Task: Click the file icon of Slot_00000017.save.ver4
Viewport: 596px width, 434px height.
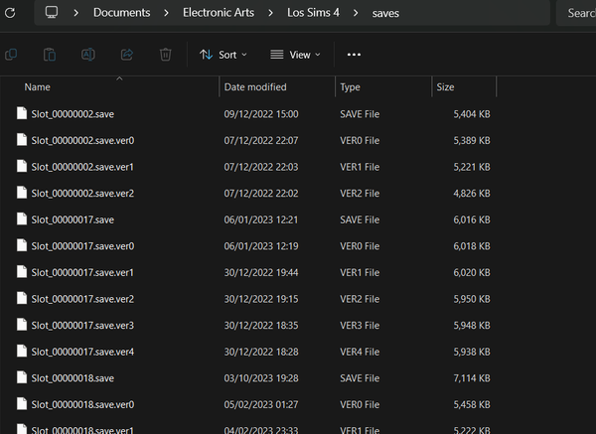Action: (x=22, y=351)
